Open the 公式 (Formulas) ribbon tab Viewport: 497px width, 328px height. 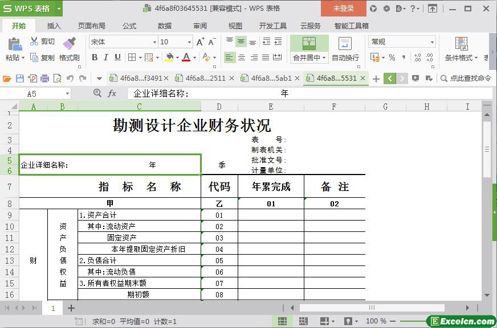point(129,26)
